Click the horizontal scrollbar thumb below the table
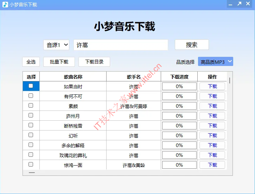 click(32, 173)
